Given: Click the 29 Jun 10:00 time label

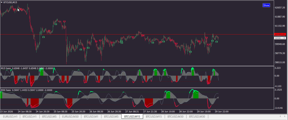Looking at the screenshot, I should point(204,112).
